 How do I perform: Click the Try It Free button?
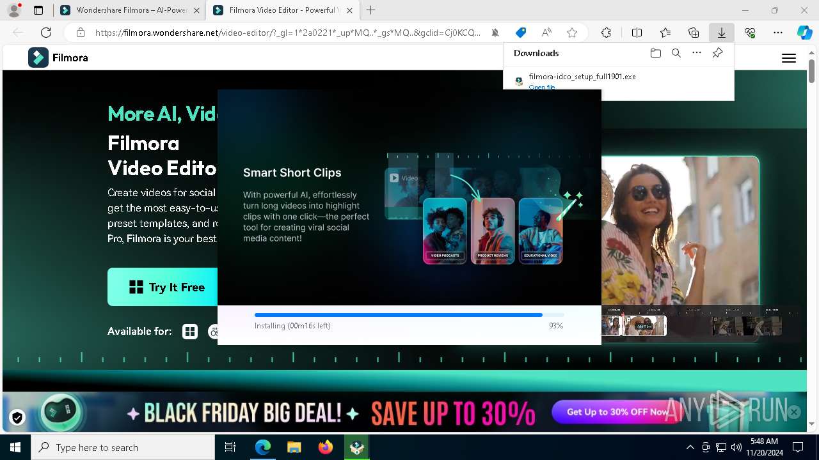163,287
